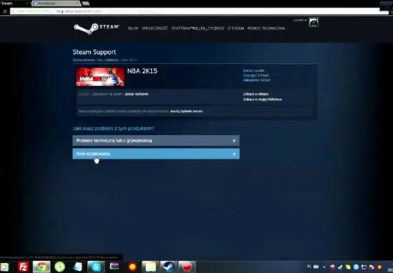Click 'Anuluj żądanie zwrotu' link
393x273 pixels.
[187, 111]
